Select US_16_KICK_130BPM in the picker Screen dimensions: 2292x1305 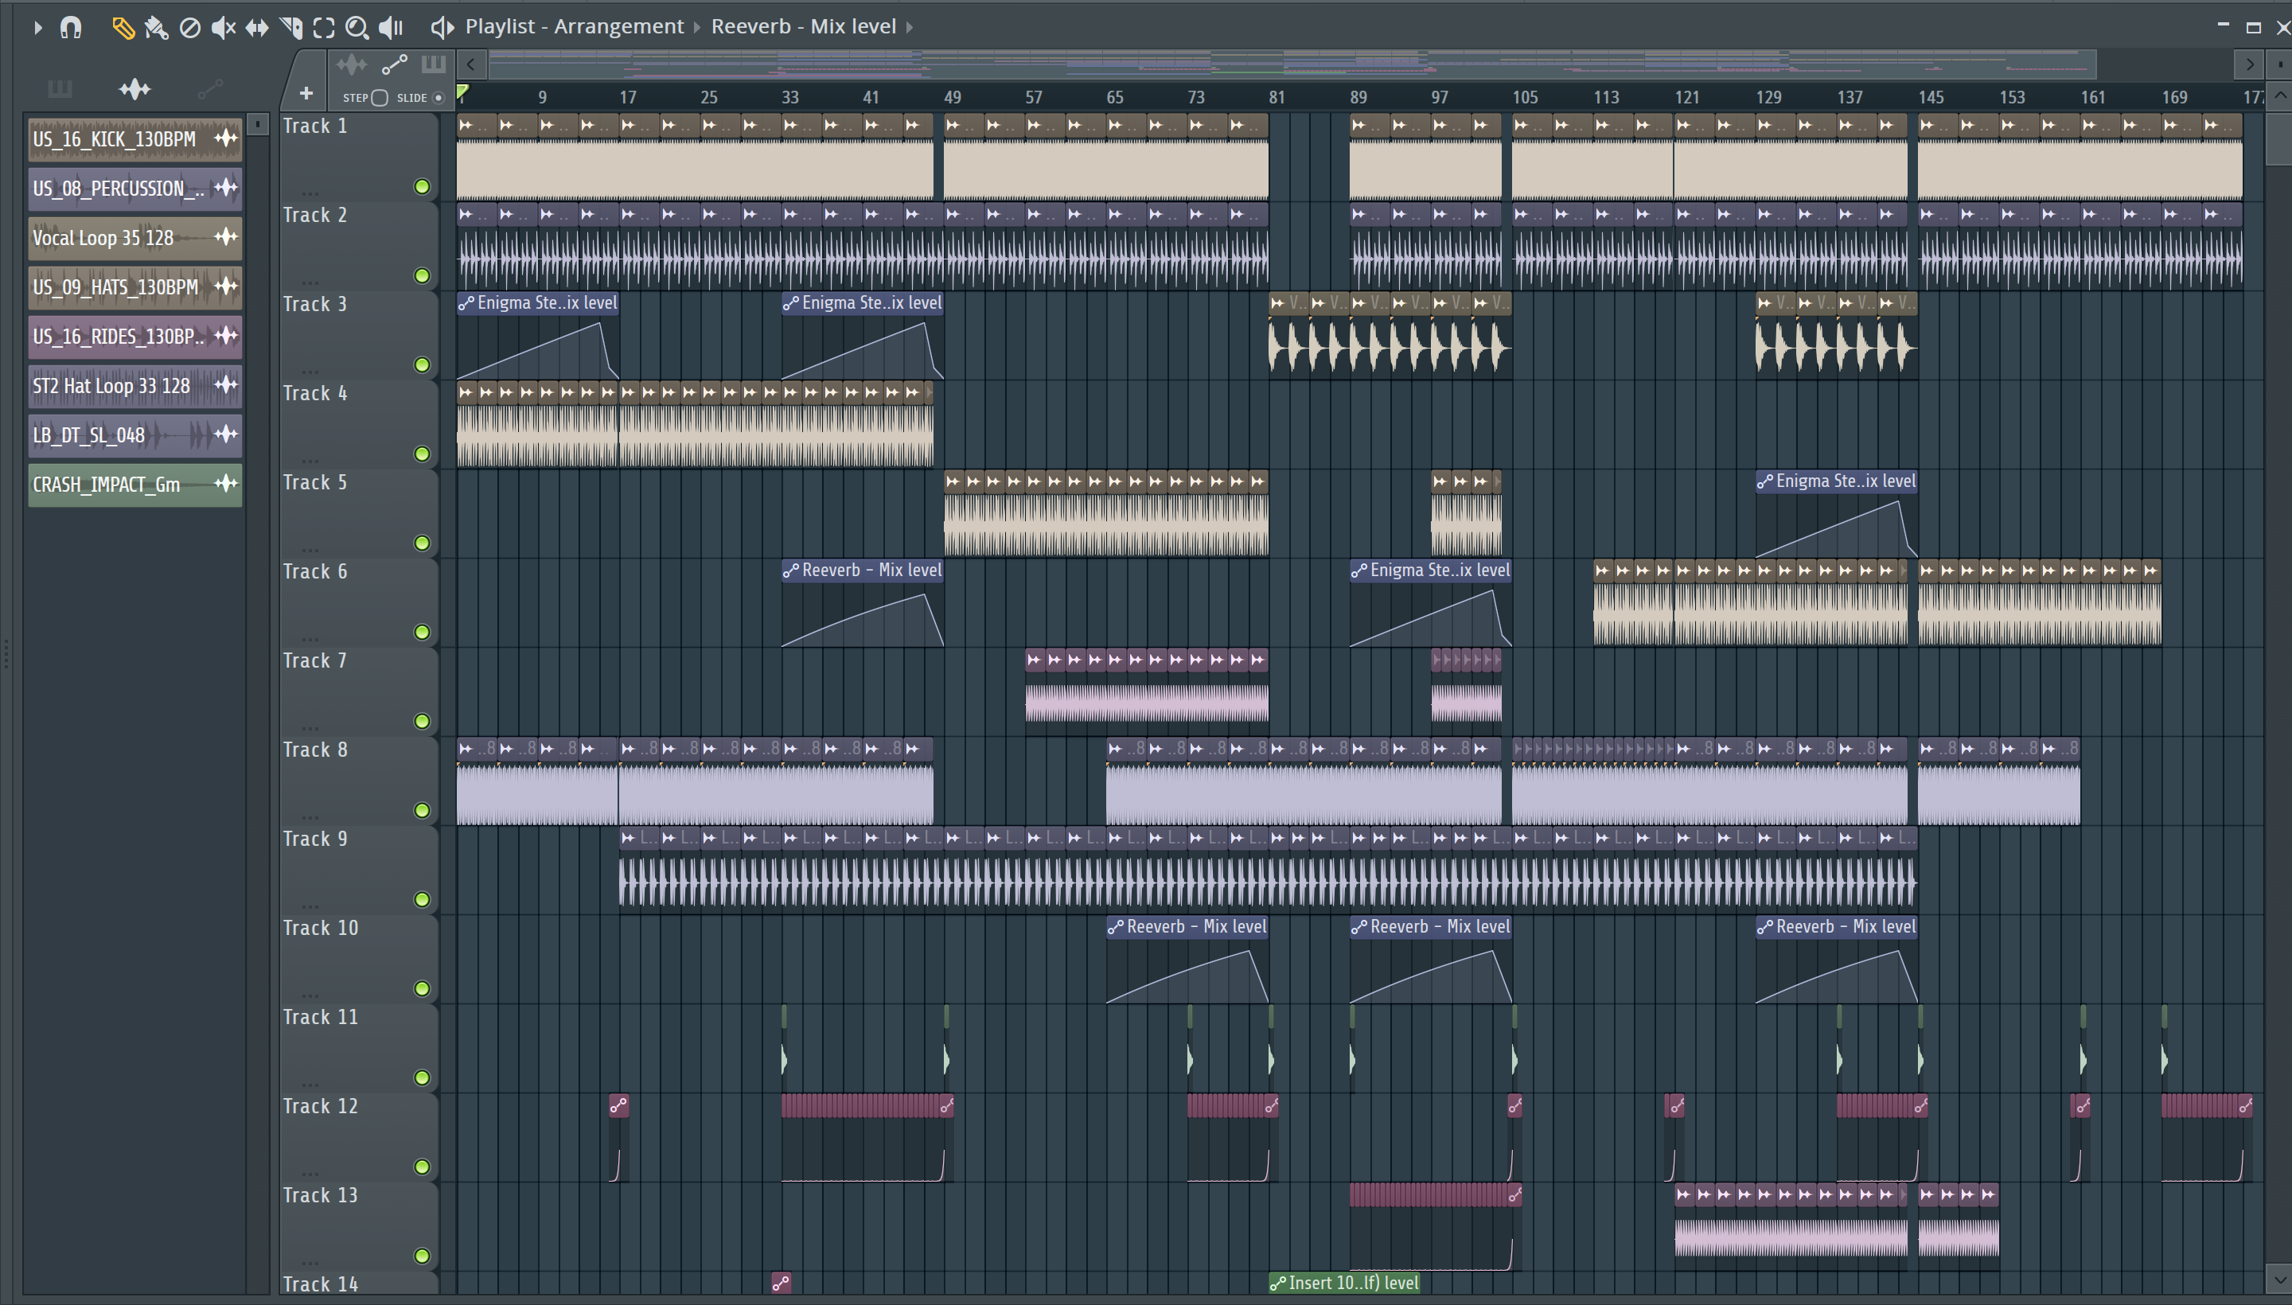pos(134,139)
